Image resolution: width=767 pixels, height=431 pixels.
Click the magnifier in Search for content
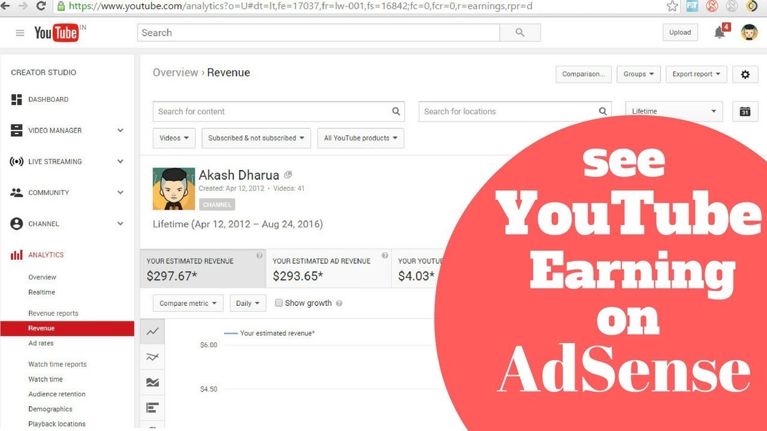pyautogui.click(x=396, y=111)
